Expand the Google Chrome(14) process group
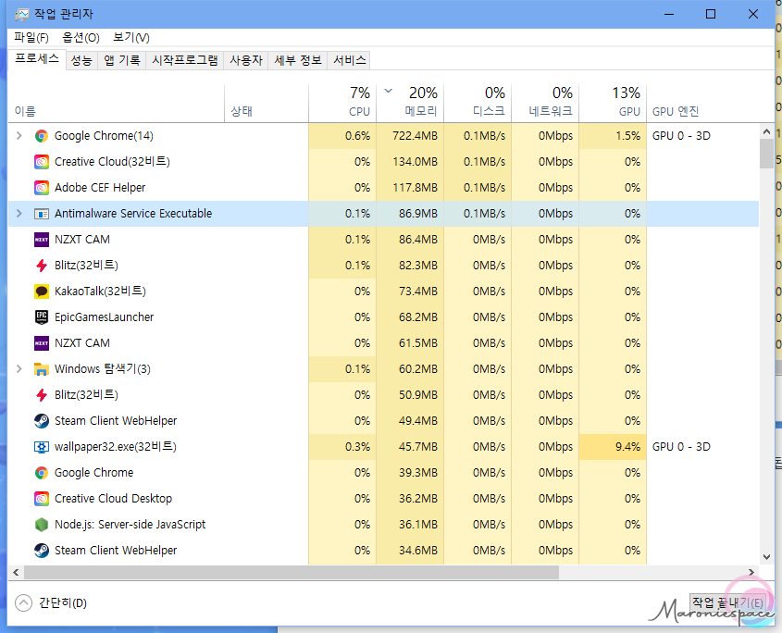The width and height of the screenshot is (782, 633). 19,136
